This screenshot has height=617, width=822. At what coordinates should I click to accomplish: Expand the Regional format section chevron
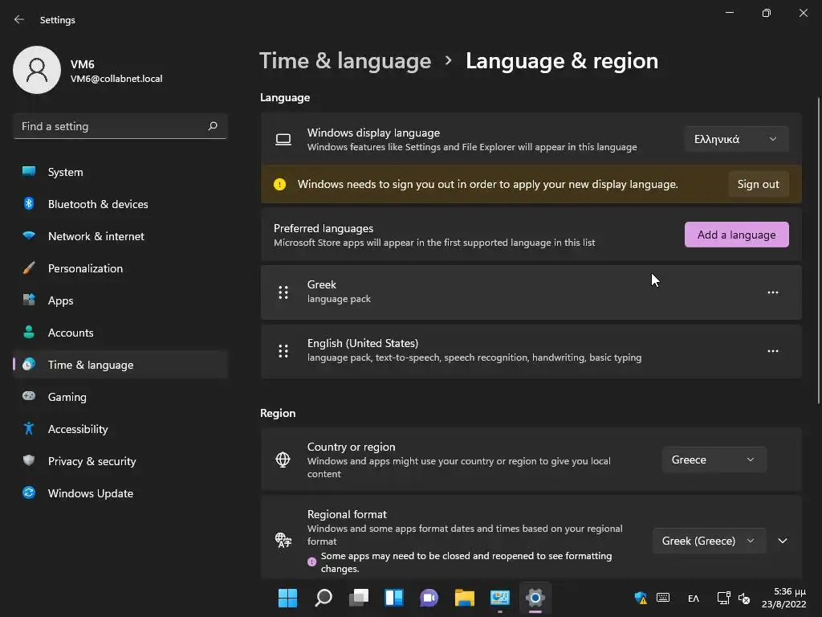pyautogui.click(x=783, y=541)
